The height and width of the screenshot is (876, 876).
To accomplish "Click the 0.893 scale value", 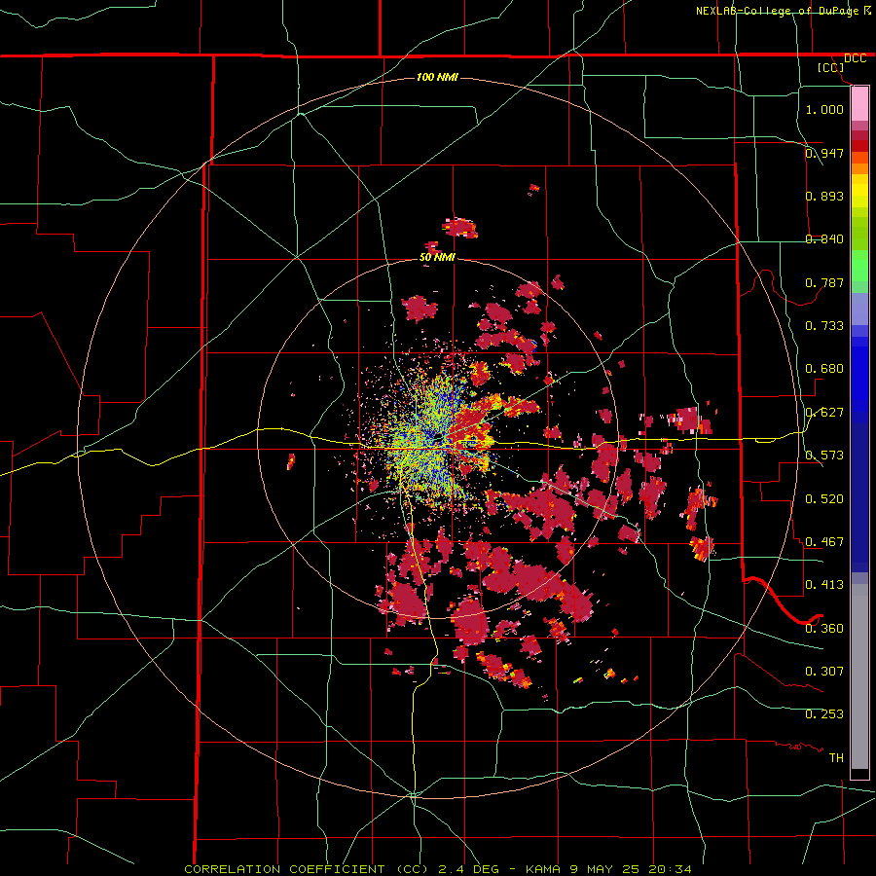I will [824, 196].
